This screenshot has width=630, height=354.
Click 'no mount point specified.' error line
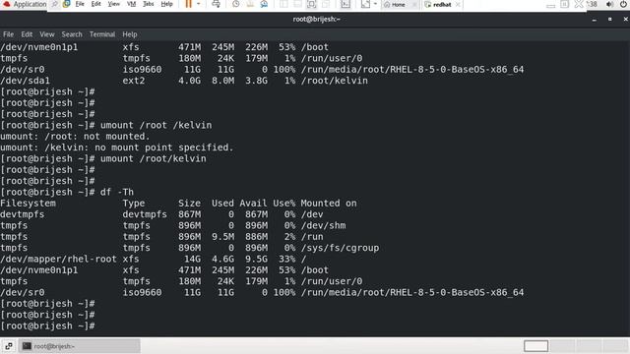click(x=116, y=147)
